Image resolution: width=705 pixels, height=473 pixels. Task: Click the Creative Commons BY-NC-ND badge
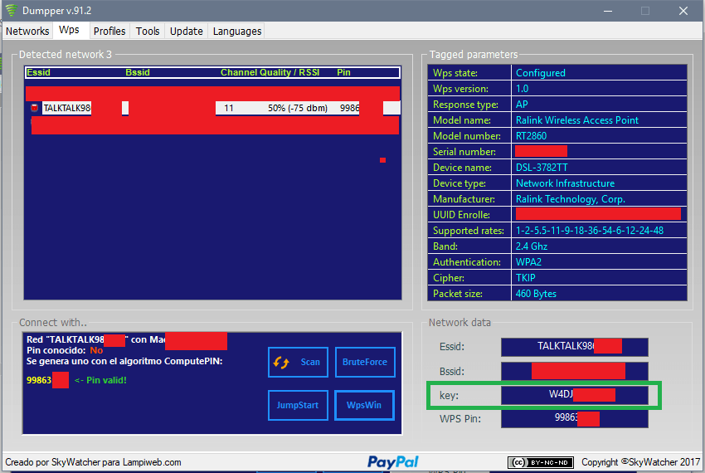click(x=541, y=462)
